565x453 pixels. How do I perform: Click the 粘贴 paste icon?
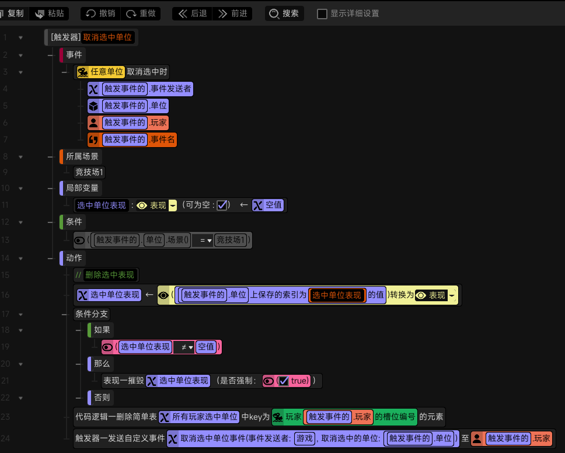point(39,13)
